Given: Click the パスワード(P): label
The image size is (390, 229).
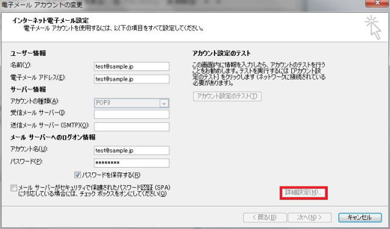Looking at the screenshot, I should [x=27, y=162].
